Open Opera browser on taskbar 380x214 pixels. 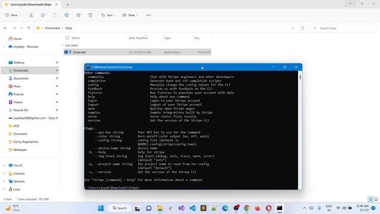pyautogui.click(x=269, y=208)
